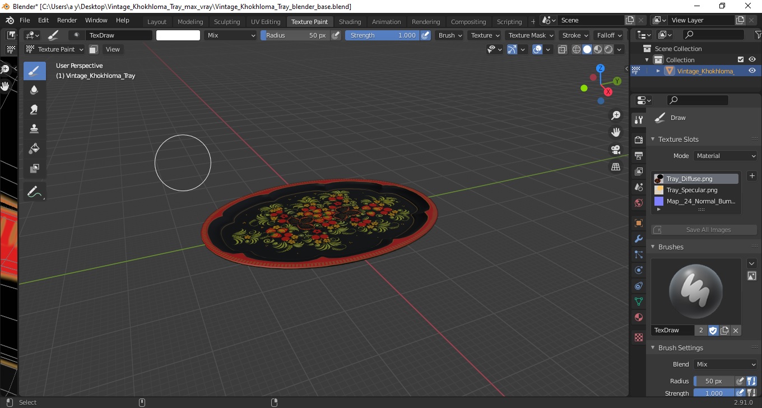The height and width of the screenshot is (408, 762).
Task: Open Particles properties tab
Action: [638, 254]
